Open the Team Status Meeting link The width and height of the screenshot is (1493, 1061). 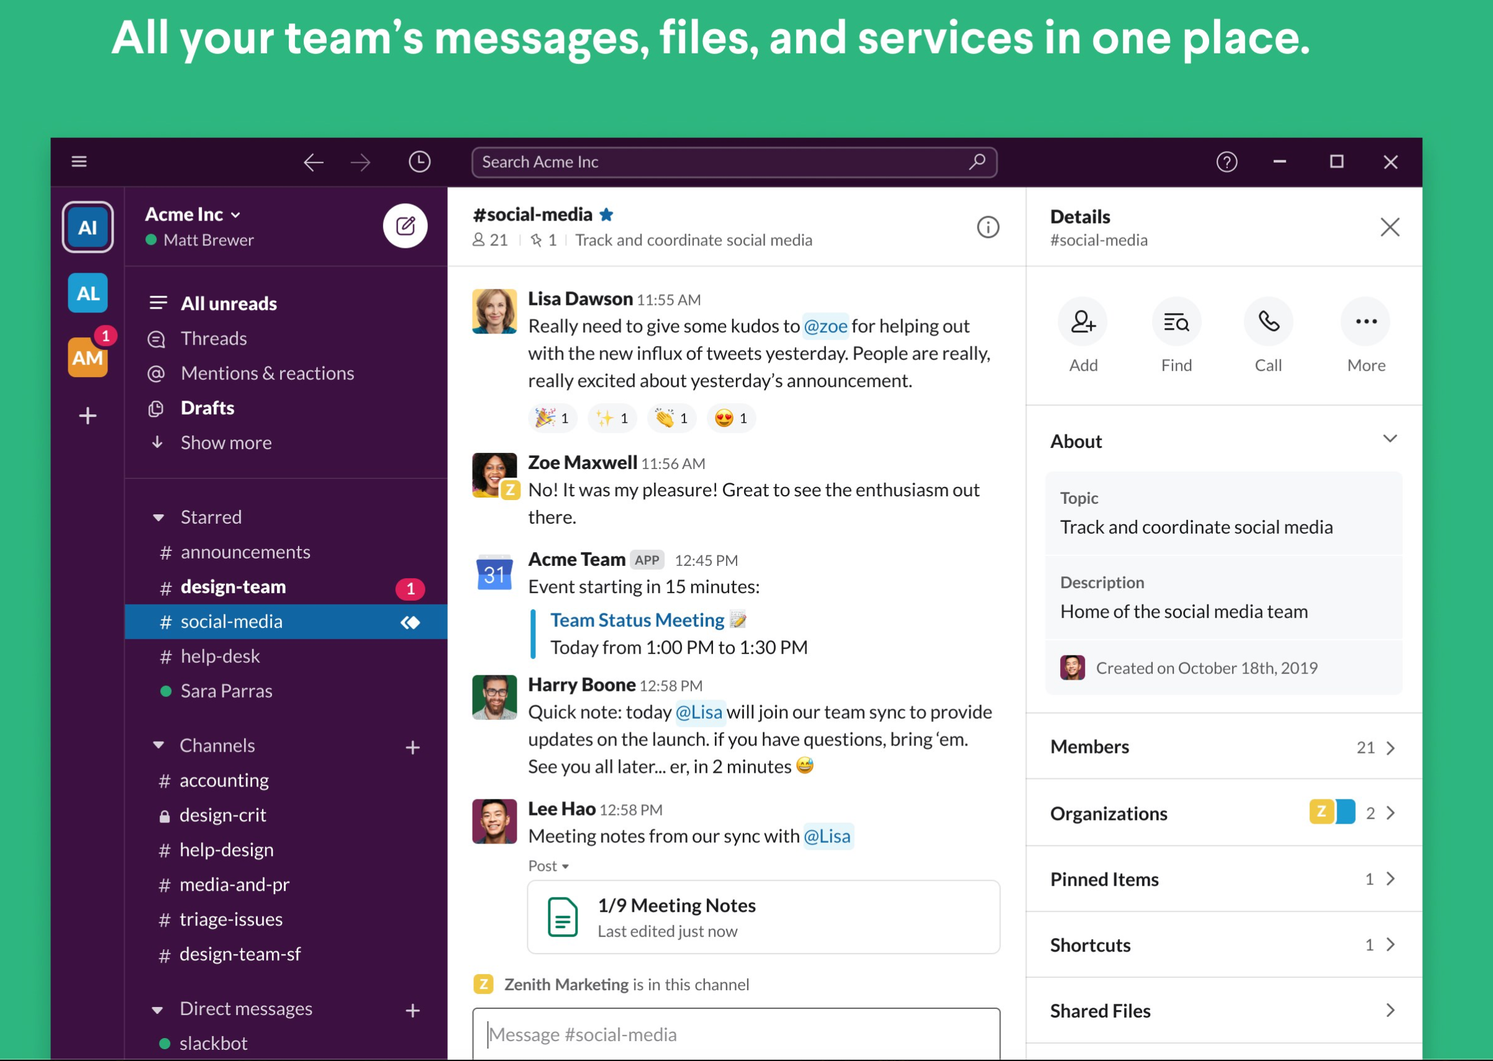pos(637,620)
